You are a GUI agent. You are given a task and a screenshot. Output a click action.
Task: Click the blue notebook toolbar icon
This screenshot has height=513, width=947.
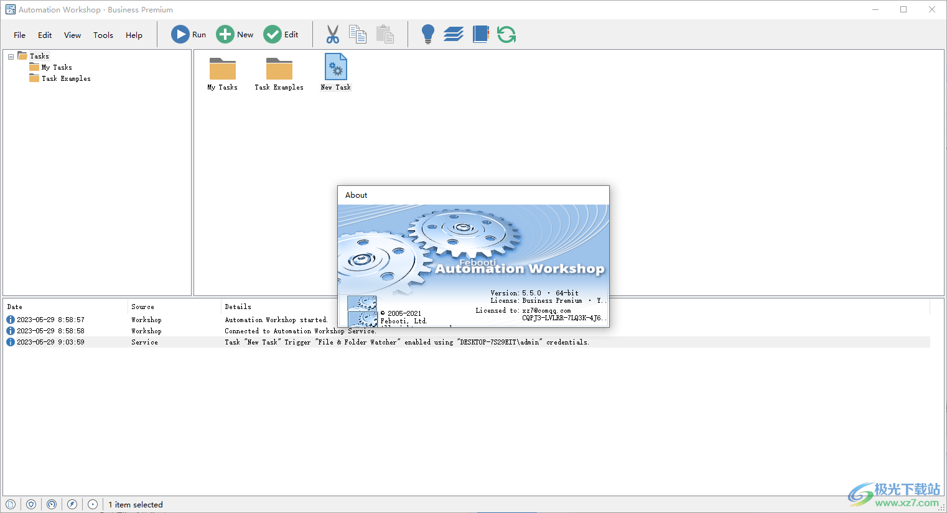click(481, 34)
